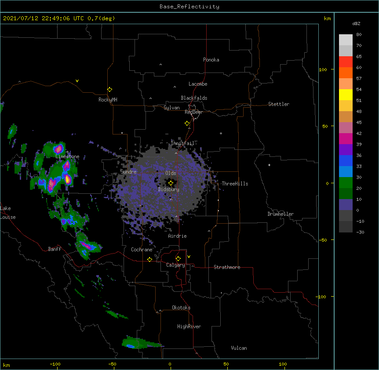Click the Drumheller town label
Viewport: 379px width, 370px height.
pyautogui.click(x=281, y=214)
